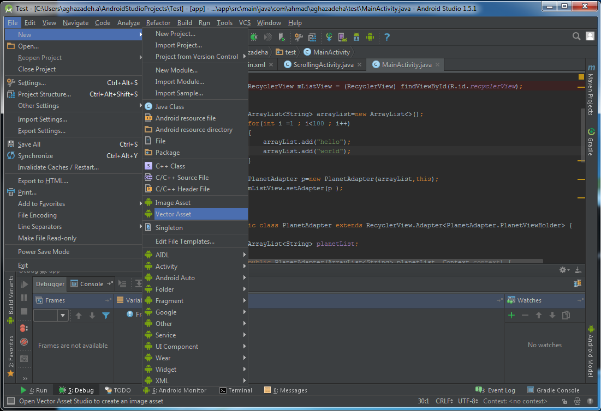Switch to ScrollingActivity.java tab

tap(323, 65)
